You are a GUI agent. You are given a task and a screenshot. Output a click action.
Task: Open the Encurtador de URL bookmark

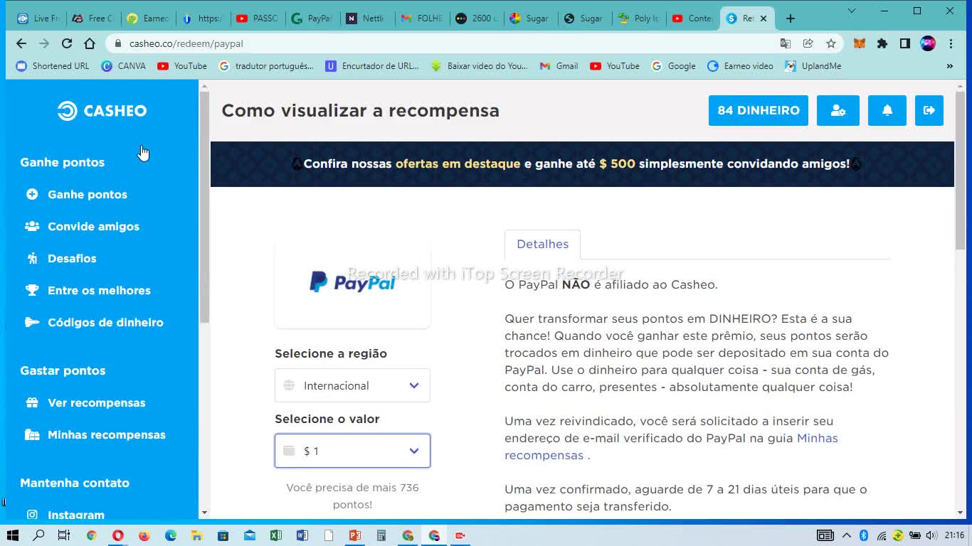click(x=372, y=66)
